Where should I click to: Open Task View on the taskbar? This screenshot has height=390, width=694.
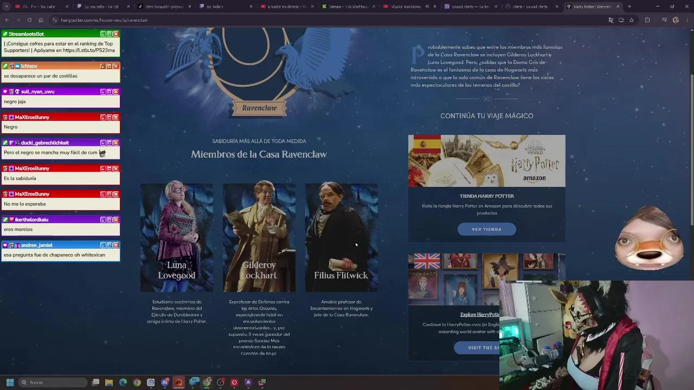pos(95,382)
